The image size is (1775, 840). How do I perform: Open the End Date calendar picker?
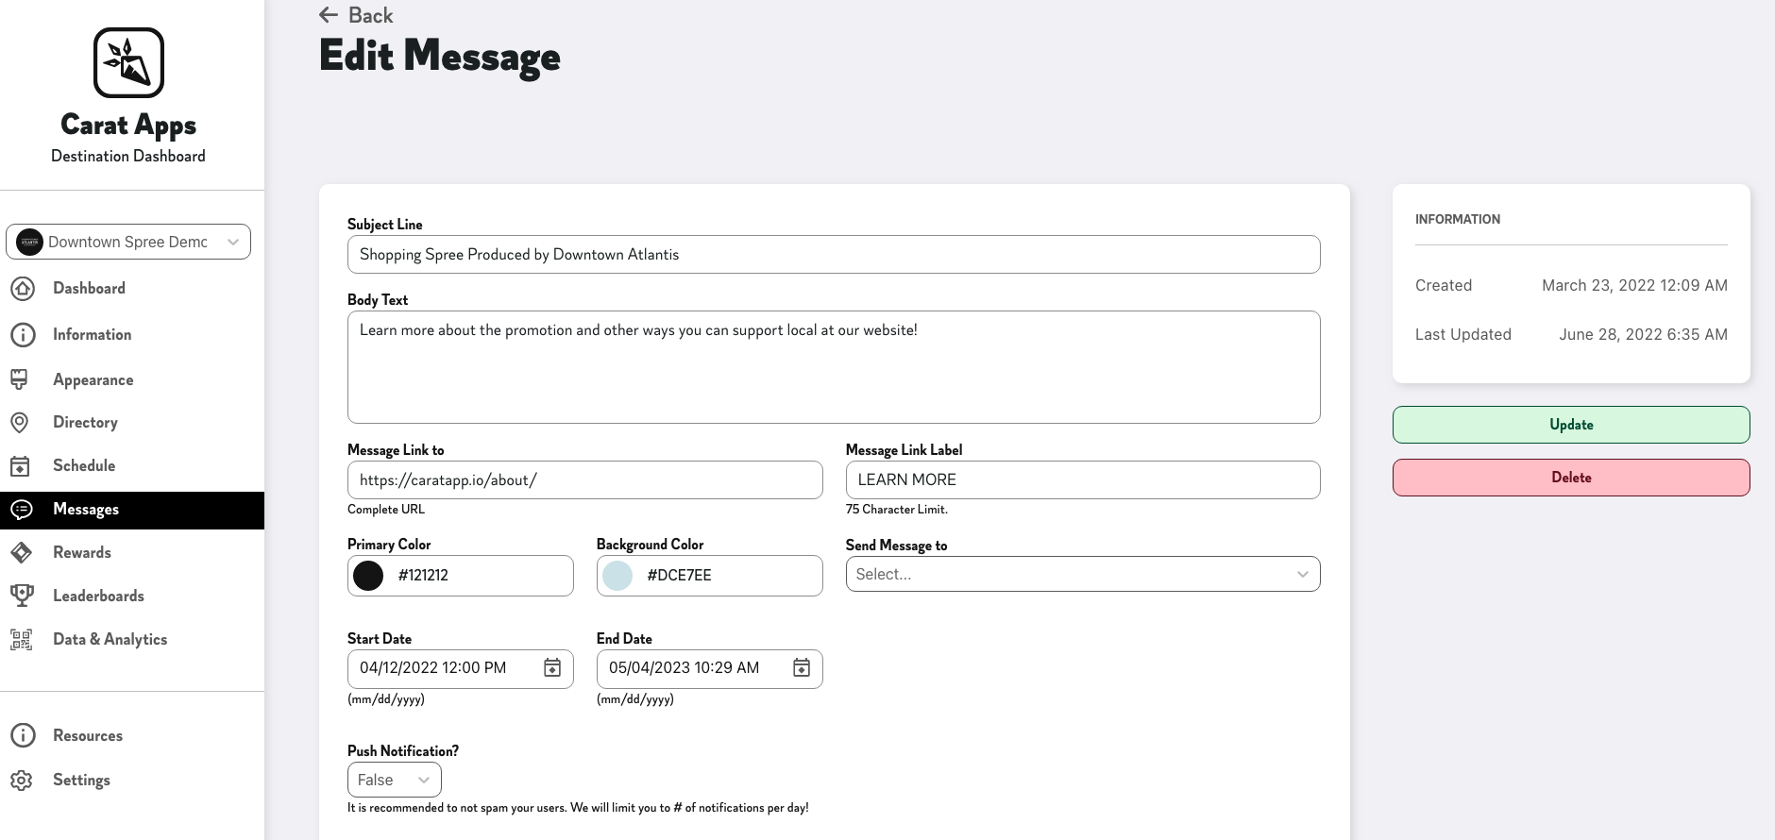[802, 668]
